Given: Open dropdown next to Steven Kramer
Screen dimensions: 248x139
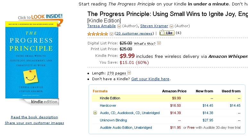Looking at the screenshot, I should point(171,26).
